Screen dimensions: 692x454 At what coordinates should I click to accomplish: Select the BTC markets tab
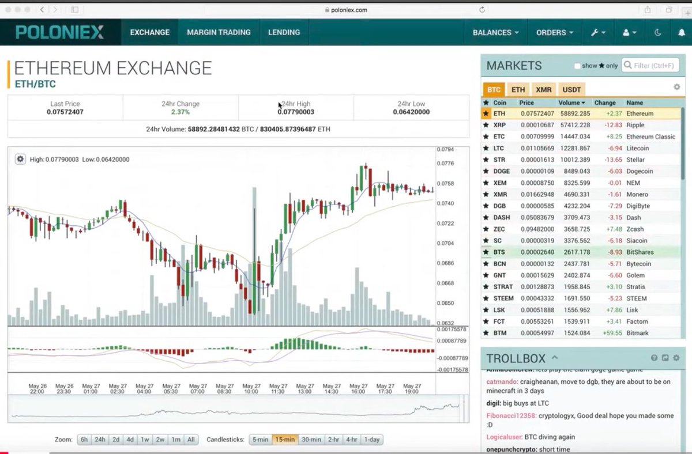494,90
